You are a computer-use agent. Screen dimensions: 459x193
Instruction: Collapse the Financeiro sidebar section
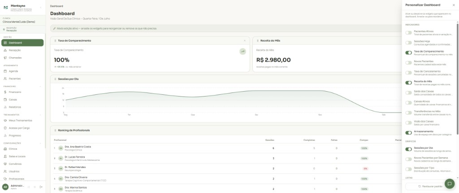coord(40,87)
